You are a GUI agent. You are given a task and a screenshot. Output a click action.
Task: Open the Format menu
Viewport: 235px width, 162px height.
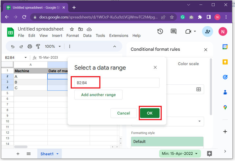click(x=73, y=36)
